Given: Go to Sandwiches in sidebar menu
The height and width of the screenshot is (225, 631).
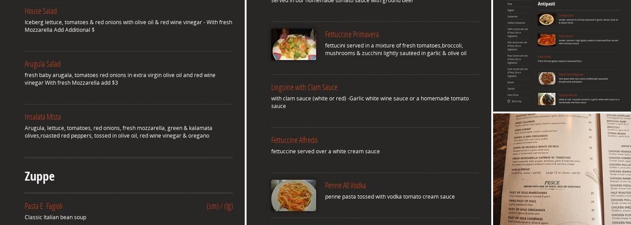Looking at the screenshot, I should 512,16.
